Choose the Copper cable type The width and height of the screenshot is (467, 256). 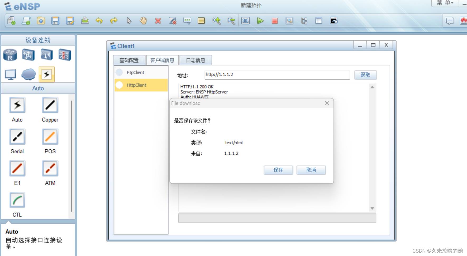(50, 105)
